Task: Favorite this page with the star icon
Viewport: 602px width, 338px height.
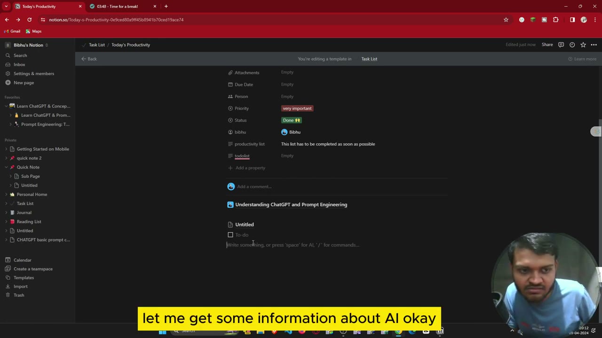Action: pos(583,45)
